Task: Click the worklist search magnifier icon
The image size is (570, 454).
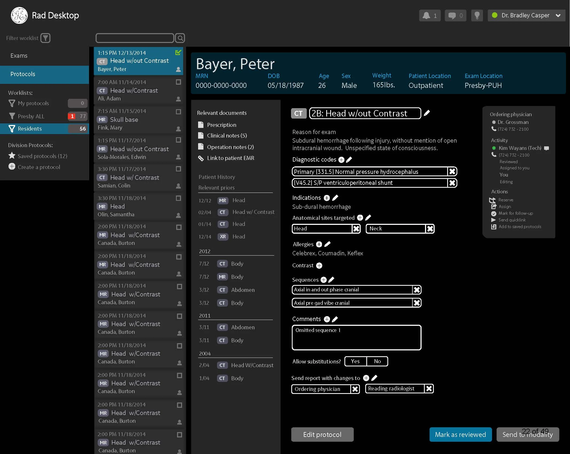Action: (x=180, y=38)
